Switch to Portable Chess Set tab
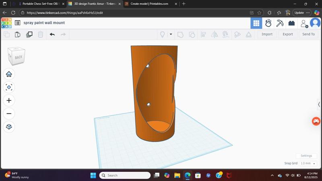The image size is (322, 181). (40, 4)
